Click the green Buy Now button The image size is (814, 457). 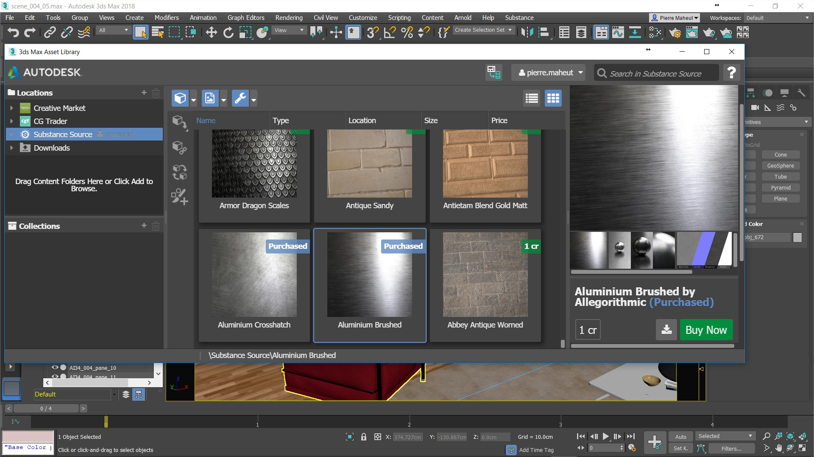[706, 330]
